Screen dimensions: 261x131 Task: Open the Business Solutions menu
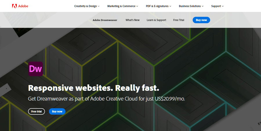190,6
